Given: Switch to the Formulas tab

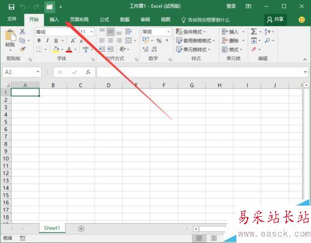Looking at the screenshot, I should coord(104,20).
